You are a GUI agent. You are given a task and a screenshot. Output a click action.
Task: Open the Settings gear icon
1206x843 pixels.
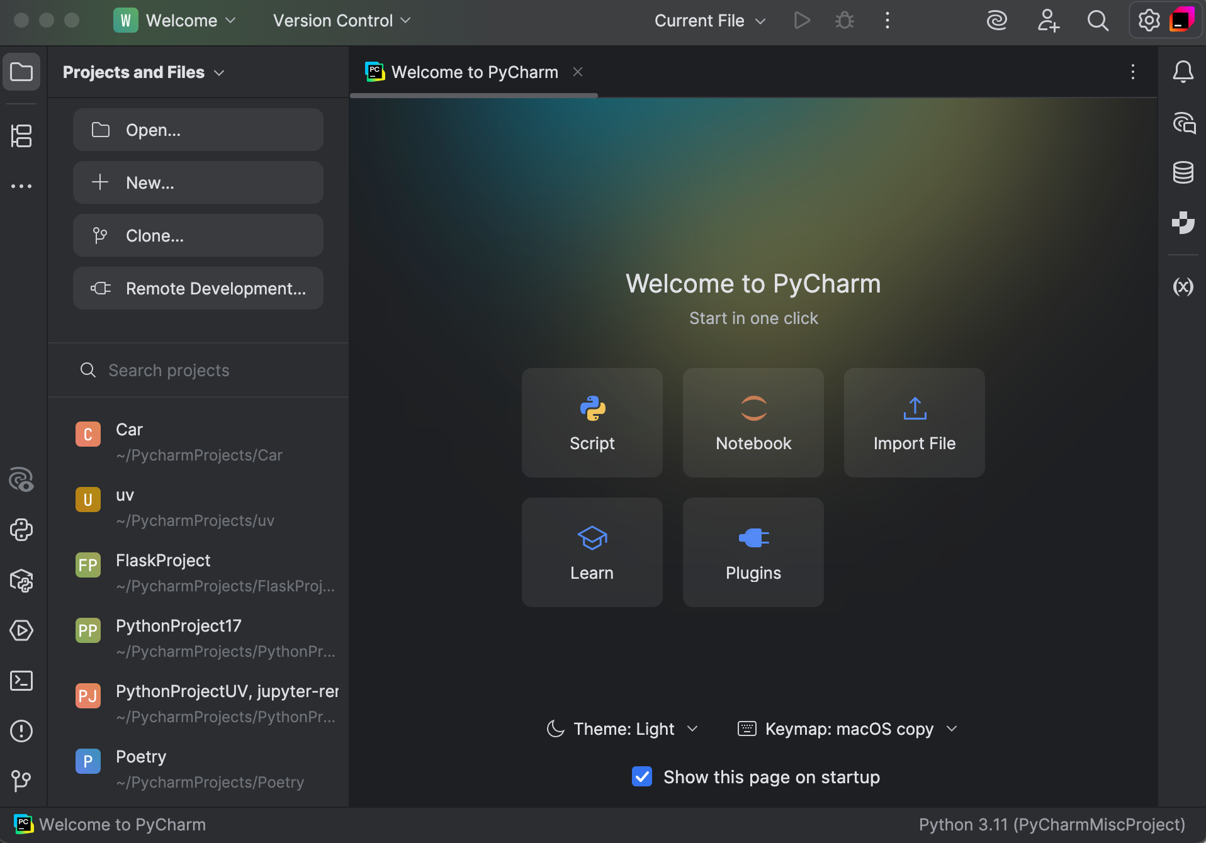tap(1150, 20)
